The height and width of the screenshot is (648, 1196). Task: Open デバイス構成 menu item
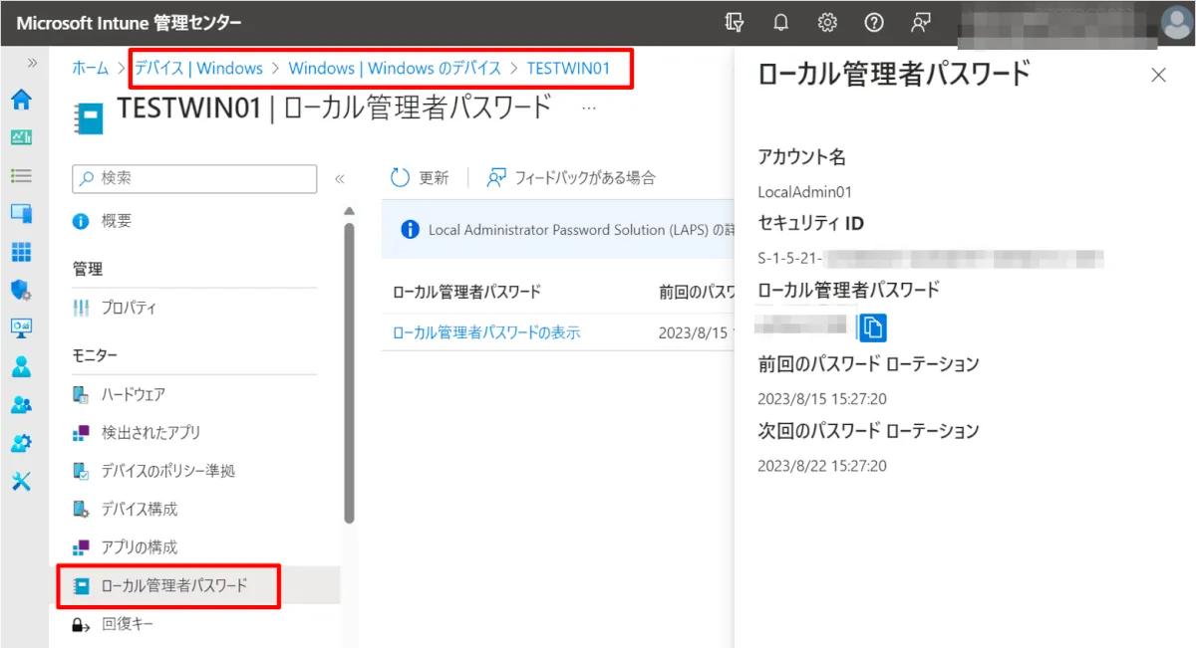[126, 509]
